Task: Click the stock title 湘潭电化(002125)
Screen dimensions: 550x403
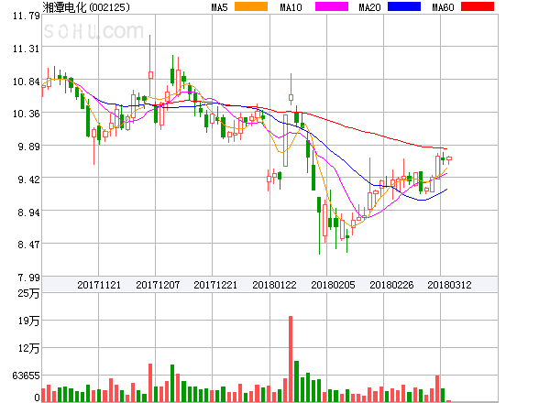Action: (86, 7)
